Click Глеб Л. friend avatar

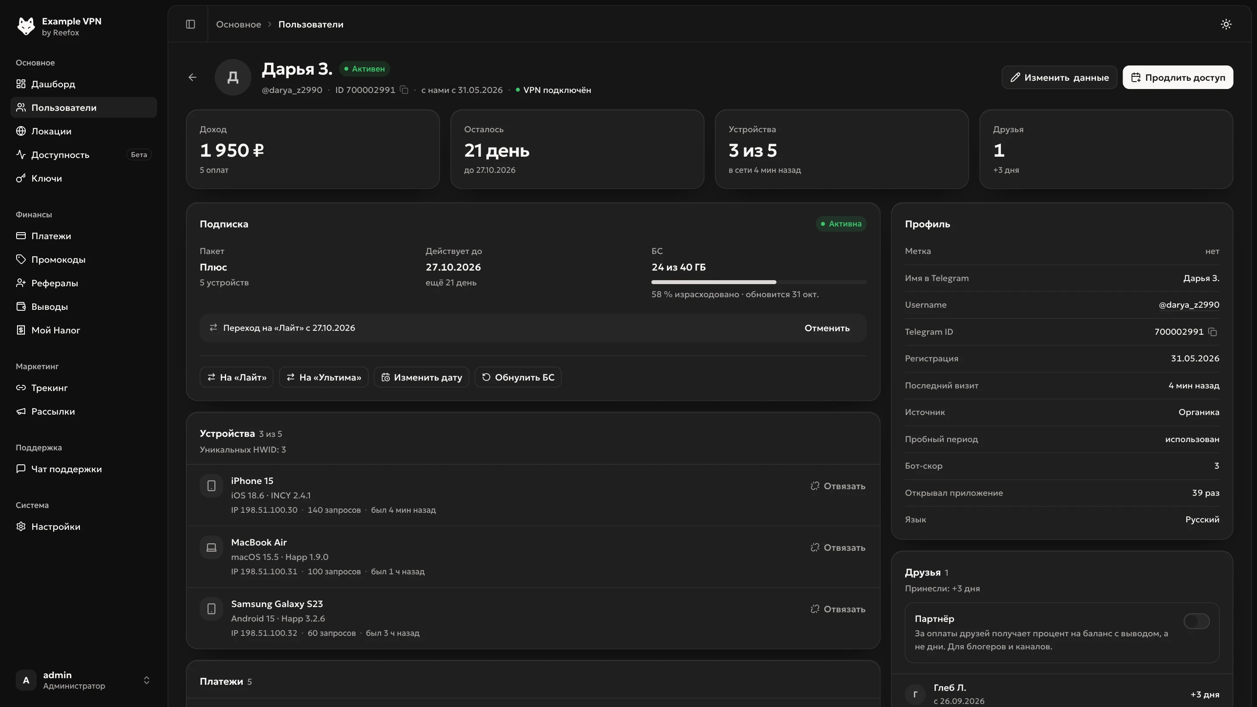click(x=915, y=694)
